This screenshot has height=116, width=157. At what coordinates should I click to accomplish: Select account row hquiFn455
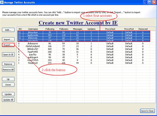coord(84,52)
